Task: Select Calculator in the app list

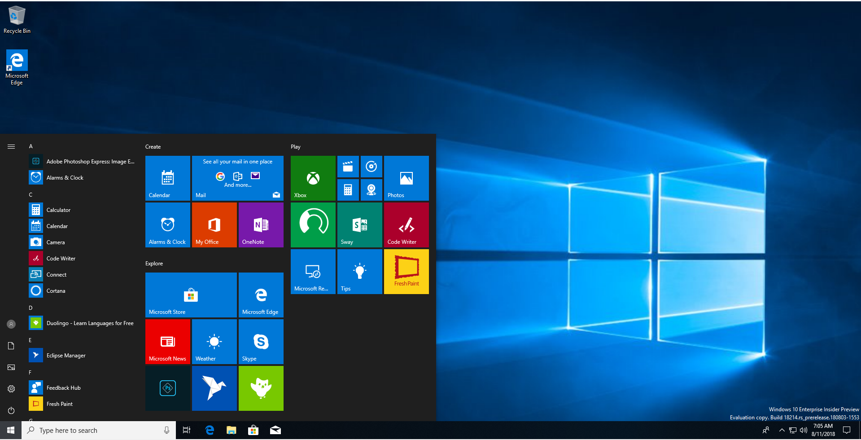Action: (83, 210)
